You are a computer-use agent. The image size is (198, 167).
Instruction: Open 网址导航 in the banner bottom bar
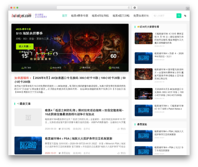114,68
